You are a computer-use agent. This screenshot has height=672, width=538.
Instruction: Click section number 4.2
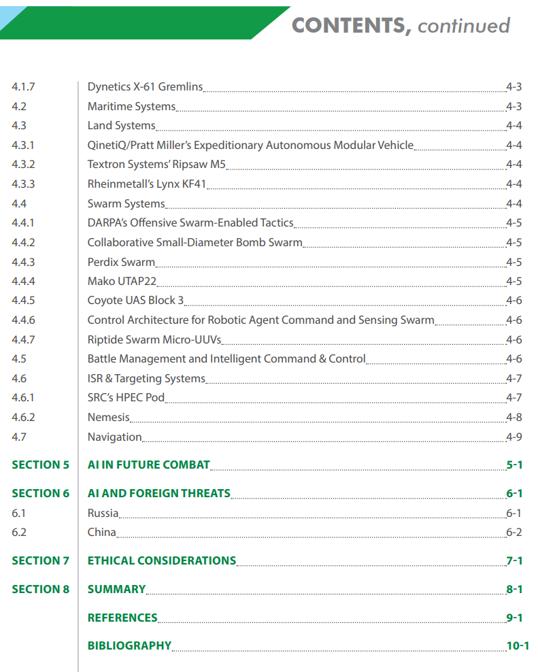tap(19, 107)
